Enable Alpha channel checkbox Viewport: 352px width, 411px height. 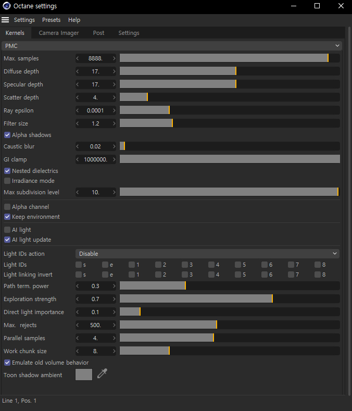pyautogui.click(x=7, y=207)
